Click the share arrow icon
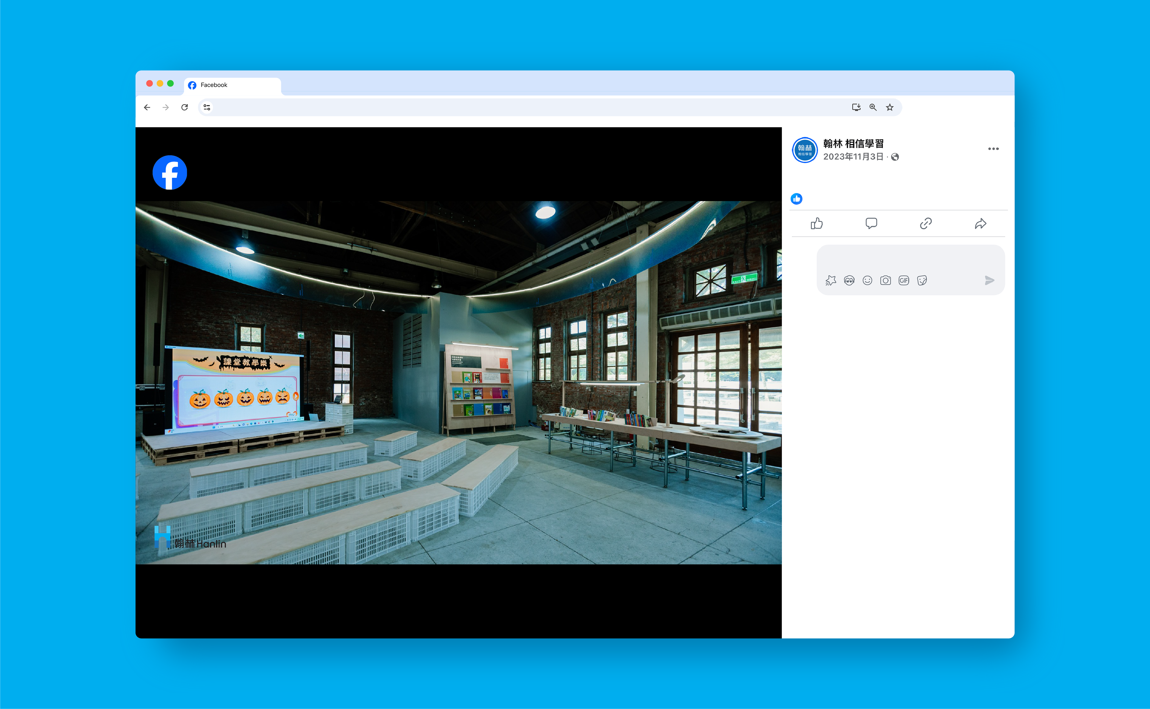The image size is (1150, 709). point(980,224)
